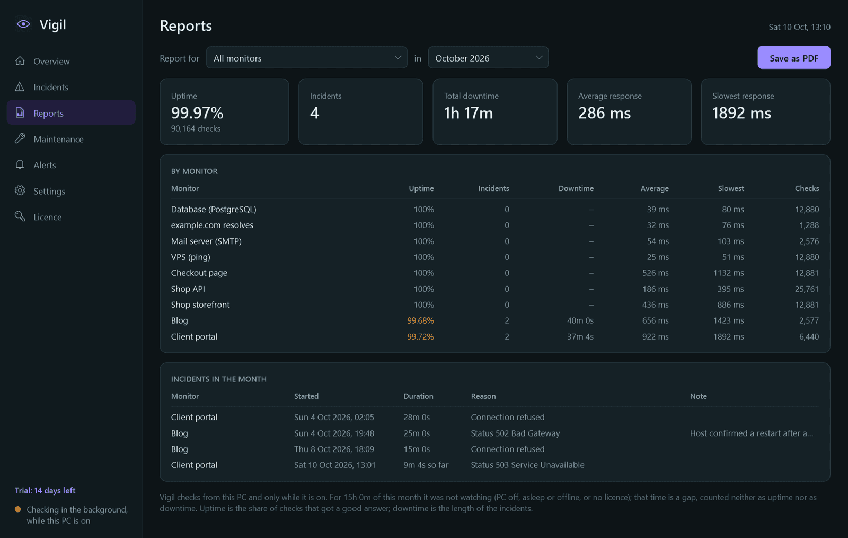Screen dimensions: 848x538
Task: Click the Overview house icon
Action: coord(20,61)
